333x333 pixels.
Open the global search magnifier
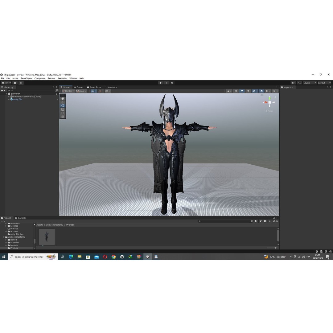[x=299, y=83]
